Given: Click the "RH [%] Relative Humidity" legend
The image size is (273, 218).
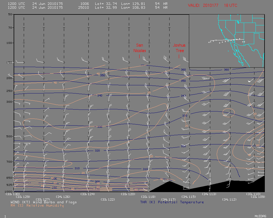Looking at the screenshot, I should coord(37,205).
